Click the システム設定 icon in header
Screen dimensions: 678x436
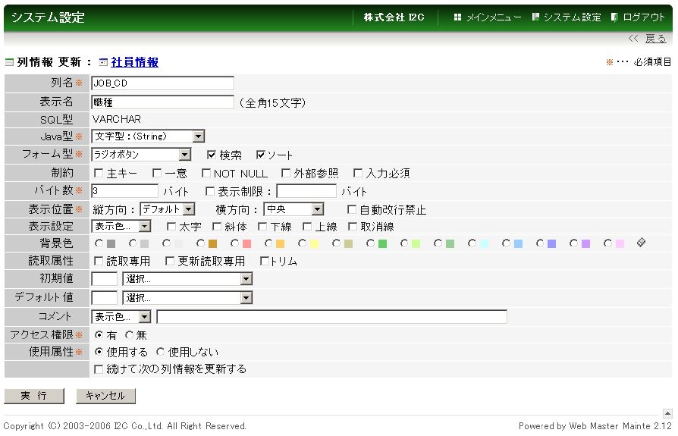(536, 17)
